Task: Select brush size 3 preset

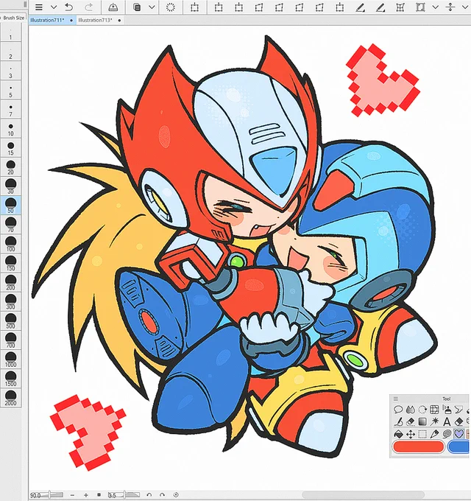Action: pyautogui.click(x=10, y=71)
